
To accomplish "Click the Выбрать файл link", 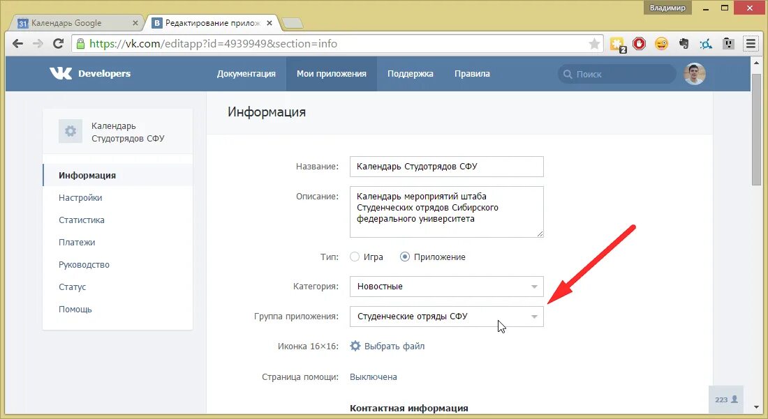I will (x=394, y=346).
